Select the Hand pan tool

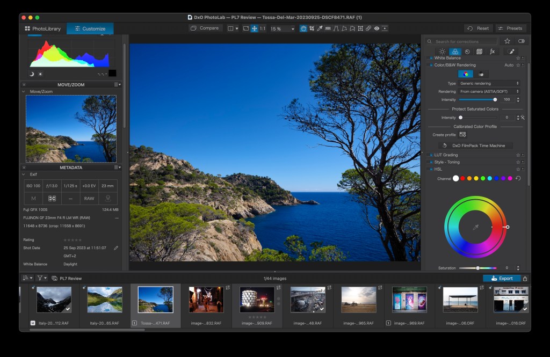click(x=302, y=28)
